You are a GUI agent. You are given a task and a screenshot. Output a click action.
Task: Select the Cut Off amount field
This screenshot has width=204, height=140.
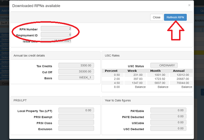click(76, 72)
